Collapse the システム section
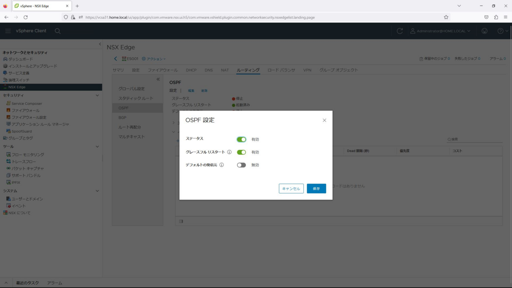512x288 pixels. click(x=97, y=191)
